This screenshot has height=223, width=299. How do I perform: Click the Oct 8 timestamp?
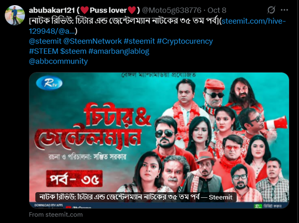point(217,10)
